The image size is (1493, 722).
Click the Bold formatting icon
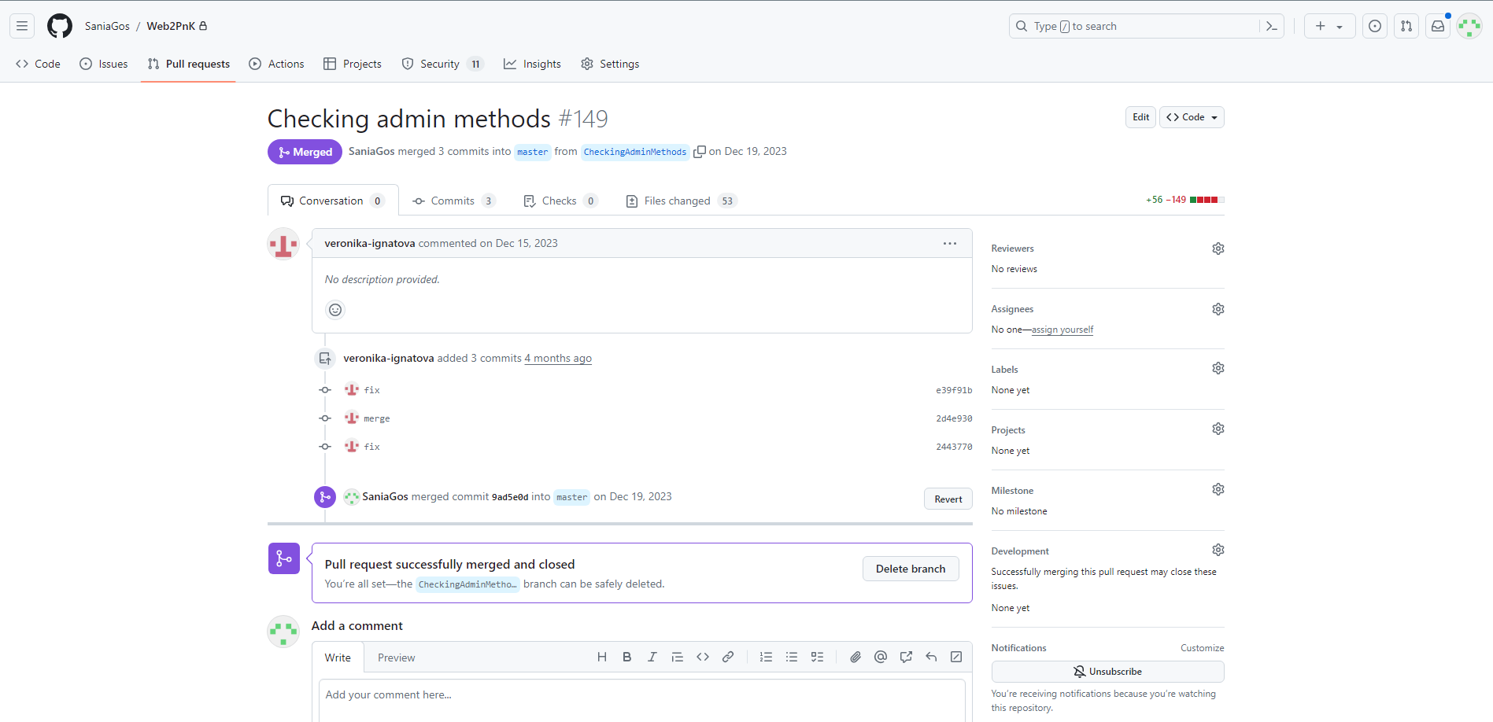[626, 657]
